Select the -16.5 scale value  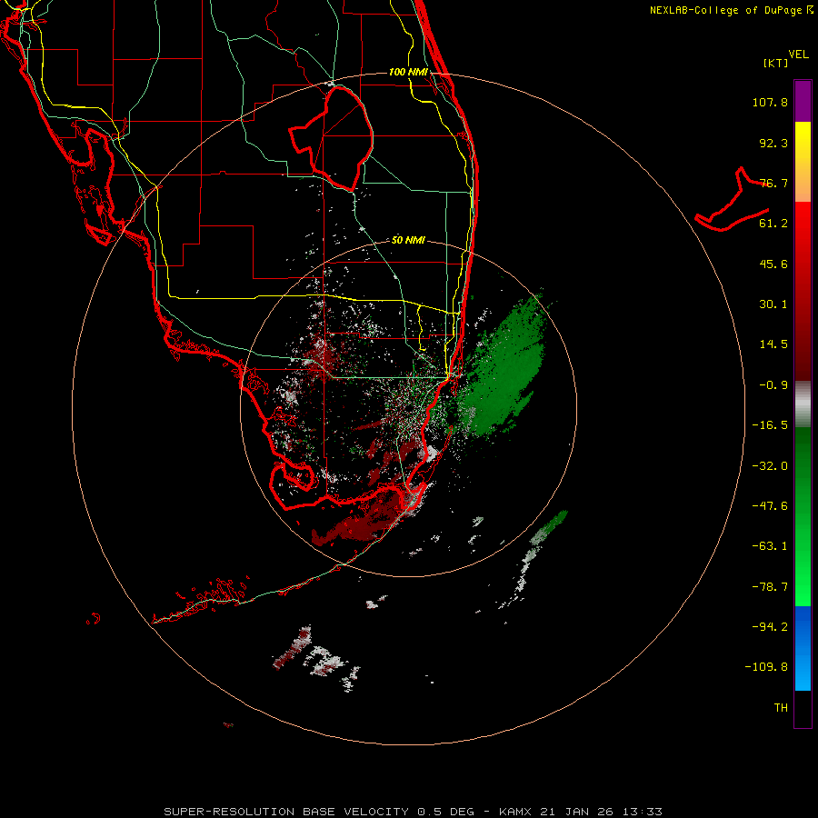(x=770, y=425)
